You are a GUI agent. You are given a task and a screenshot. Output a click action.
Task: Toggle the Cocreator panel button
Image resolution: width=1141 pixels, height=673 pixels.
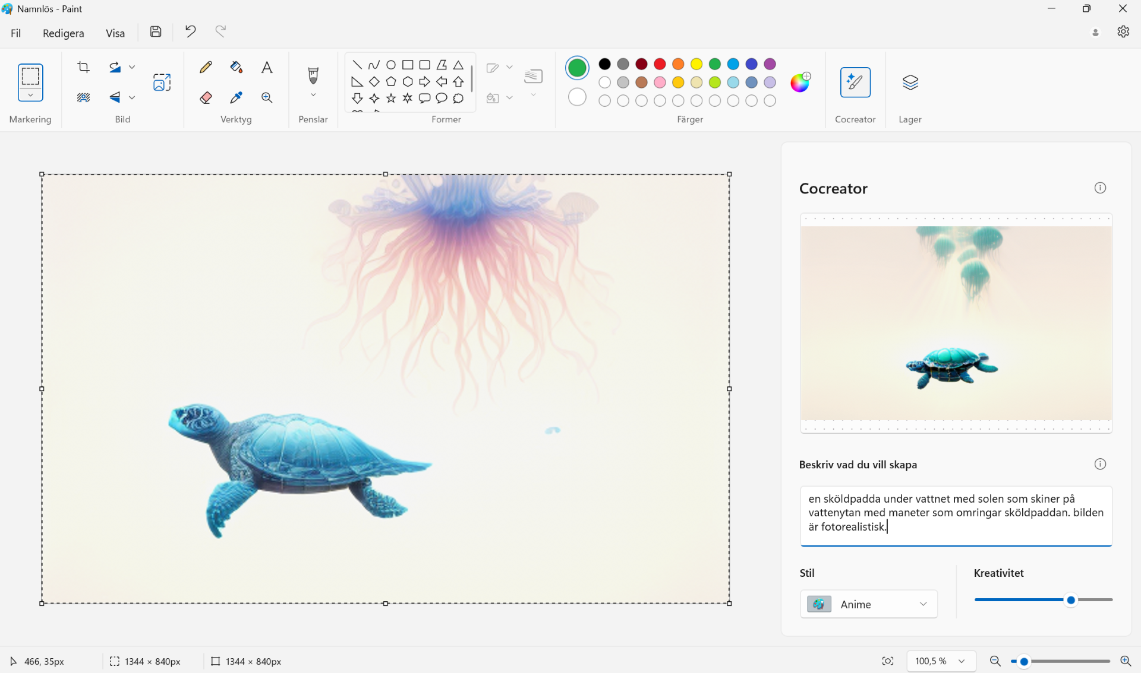(x=855, y=82)
